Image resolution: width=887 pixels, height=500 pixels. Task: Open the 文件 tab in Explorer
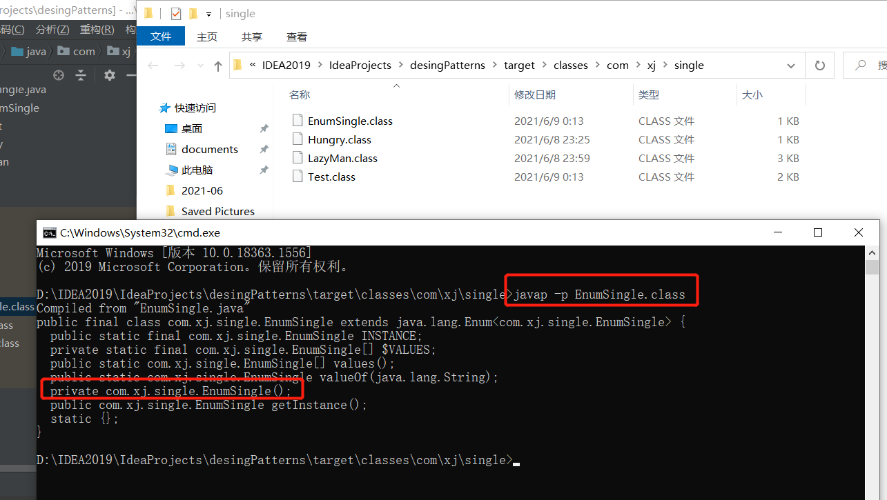[x=161, y=37]
